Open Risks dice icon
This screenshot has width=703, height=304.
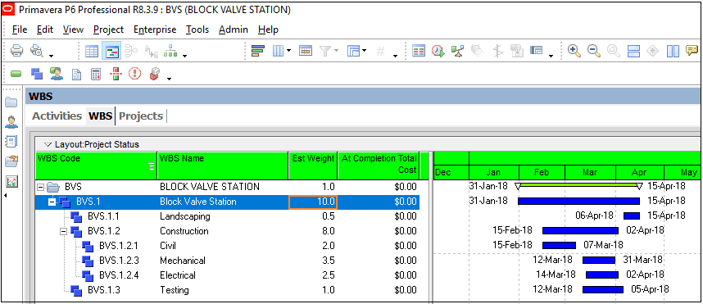tap(154, 74)
